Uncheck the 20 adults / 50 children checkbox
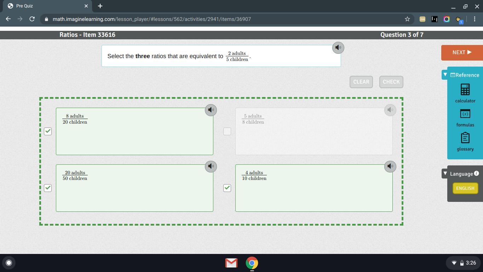The image size is (483, 272). (48, 188)
